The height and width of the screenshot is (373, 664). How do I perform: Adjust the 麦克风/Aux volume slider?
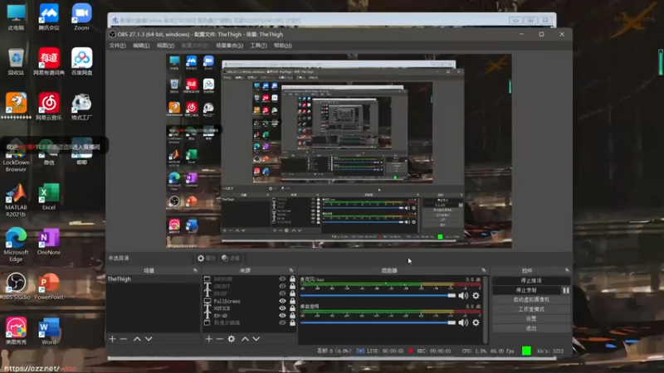click(x=378, y=296)
